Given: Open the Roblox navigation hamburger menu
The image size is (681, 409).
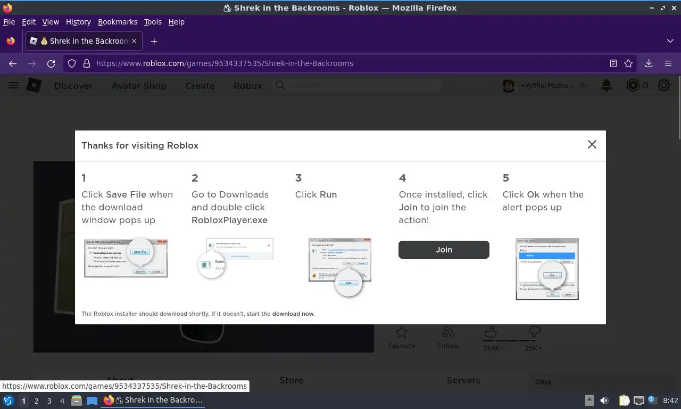Looking at the screenshot, I should point(13,85).
